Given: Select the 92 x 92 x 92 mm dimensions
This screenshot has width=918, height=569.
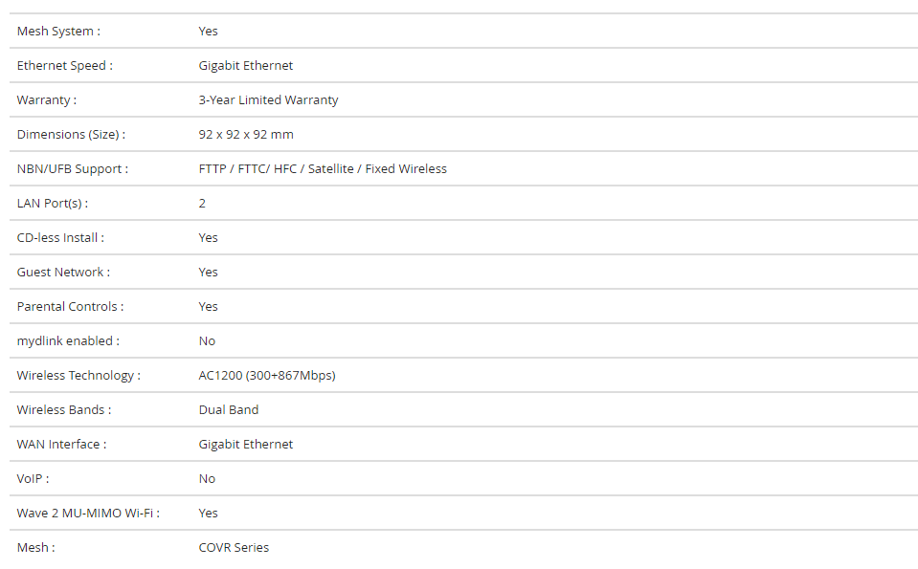Looking at the screenshot, I should click(246, 135).
